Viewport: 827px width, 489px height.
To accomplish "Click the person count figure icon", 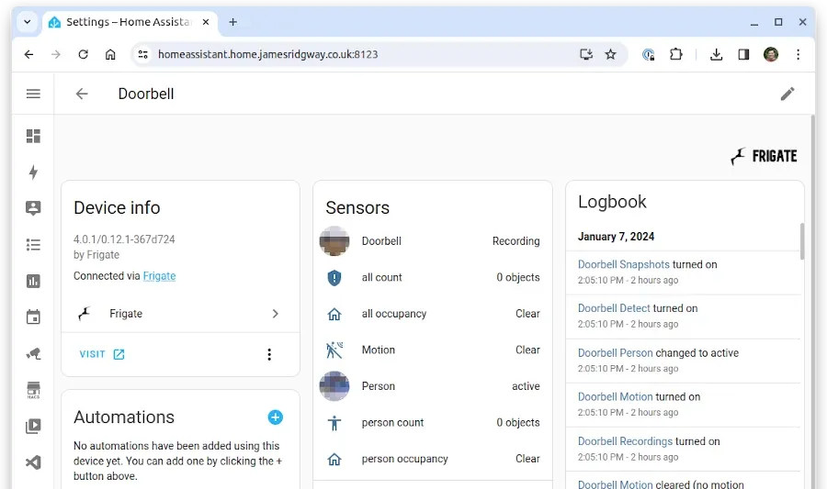I will (334, 423).
